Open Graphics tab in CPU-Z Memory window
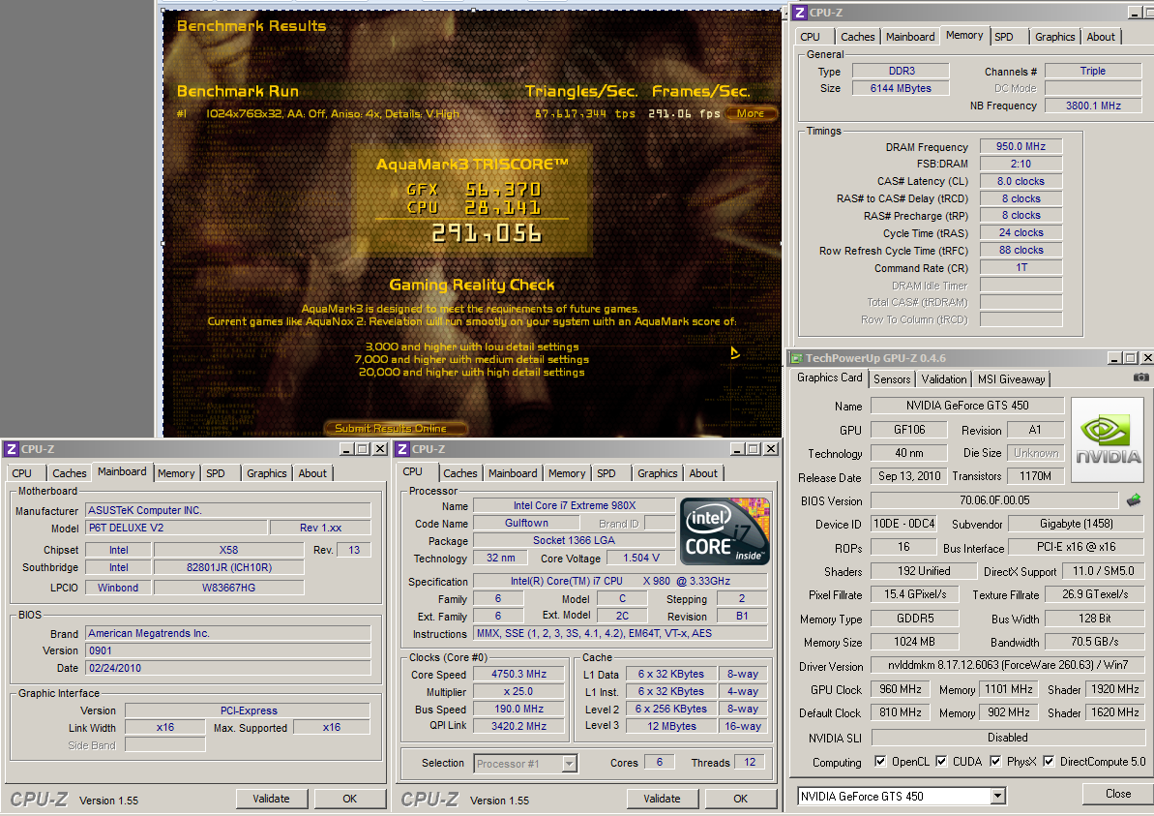Viewport: 1154px width, 816px height. pyautogui.click(x=1054, y=37)
